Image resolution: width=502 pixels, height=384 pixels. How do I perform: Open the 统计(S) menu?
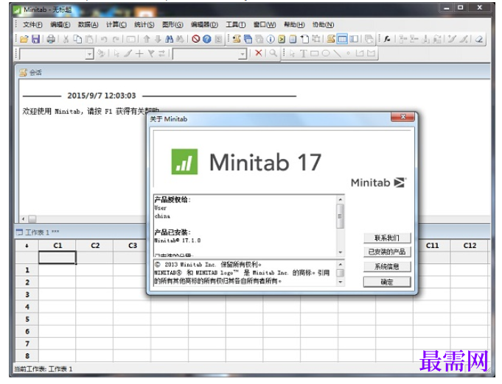tap(144, 24)
